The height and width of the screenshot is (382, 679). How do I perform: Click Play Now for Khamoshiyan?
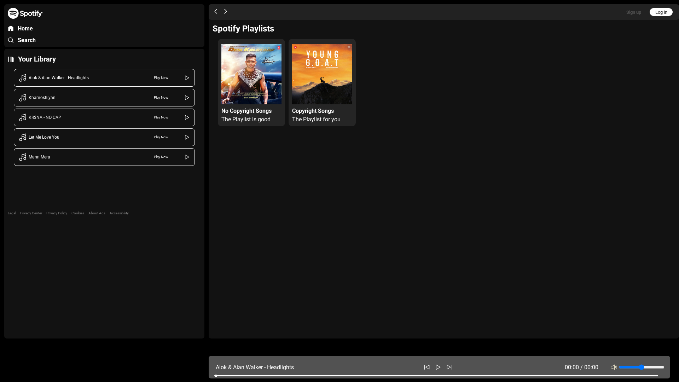(x=161, y=98)
